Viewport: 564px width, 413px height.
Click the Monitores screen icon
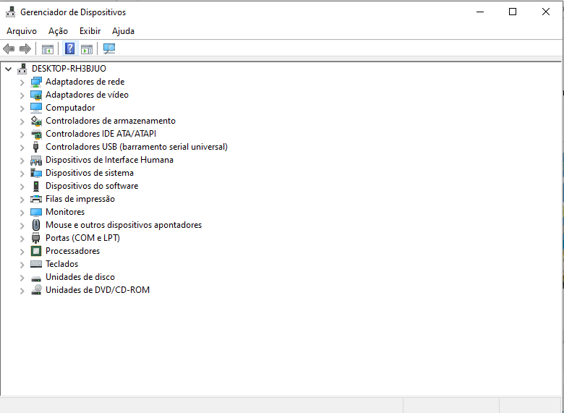point(36,212)
